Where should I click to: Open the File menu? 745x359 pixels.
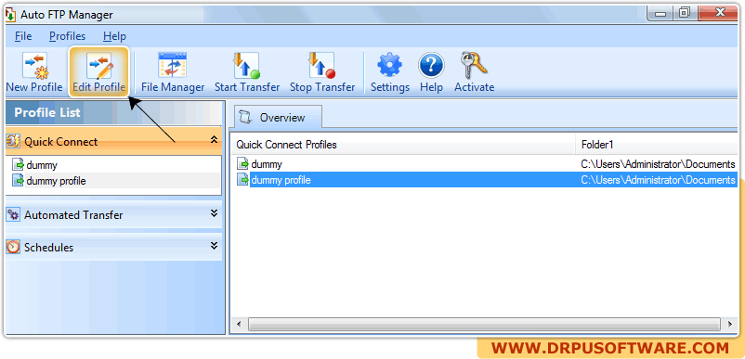coord(23,36)
